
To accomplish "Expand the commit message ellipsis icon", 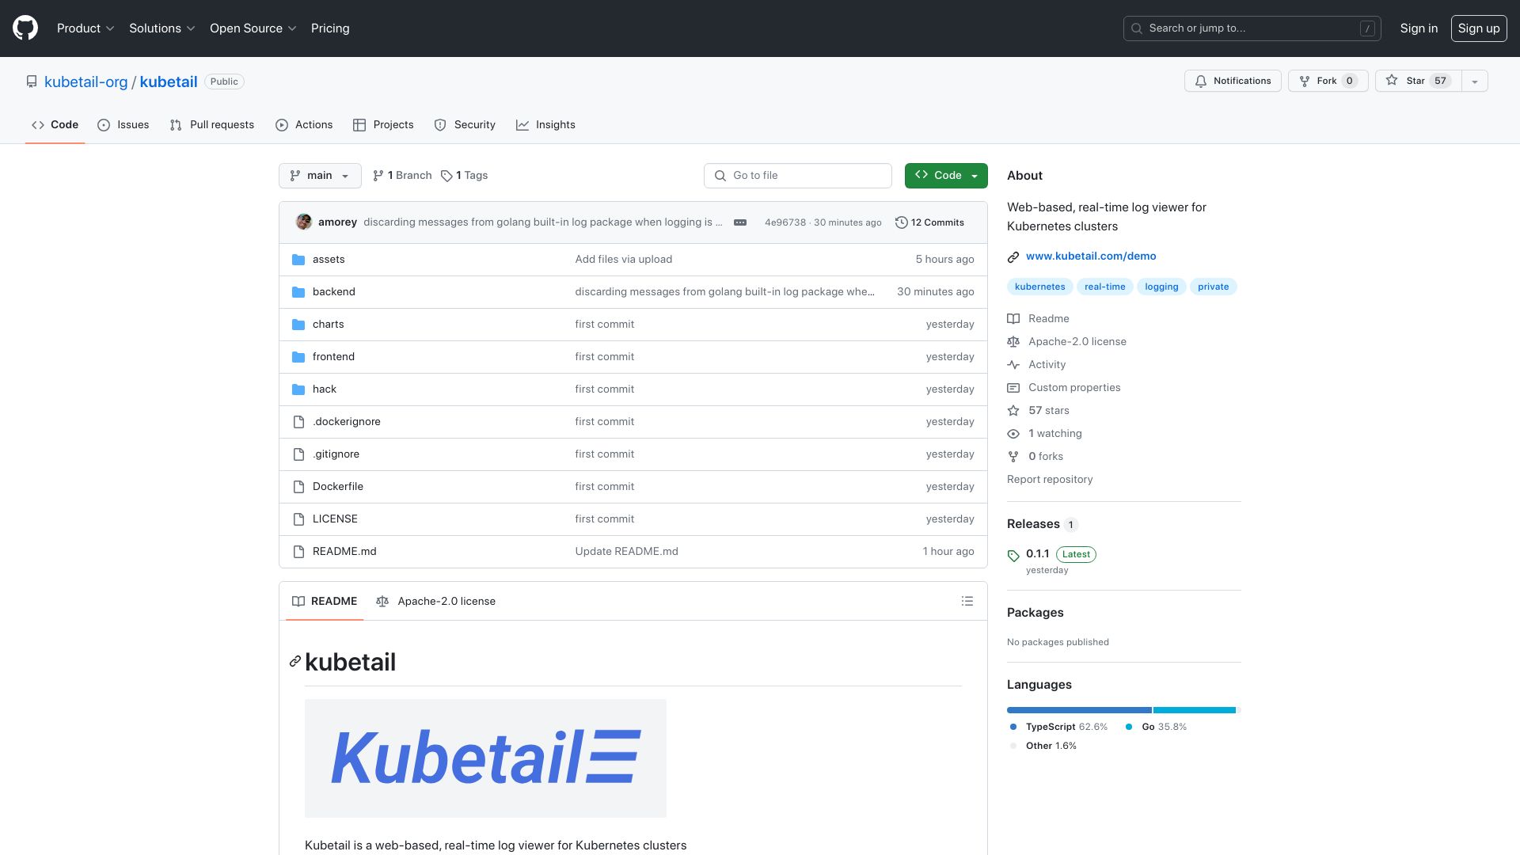I will tap(740, 222).
